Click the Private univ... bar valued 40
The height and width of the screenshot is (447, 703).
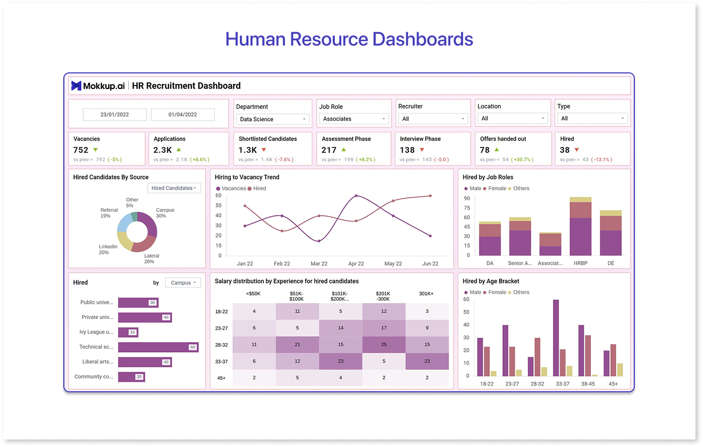(x=145, y=317)
